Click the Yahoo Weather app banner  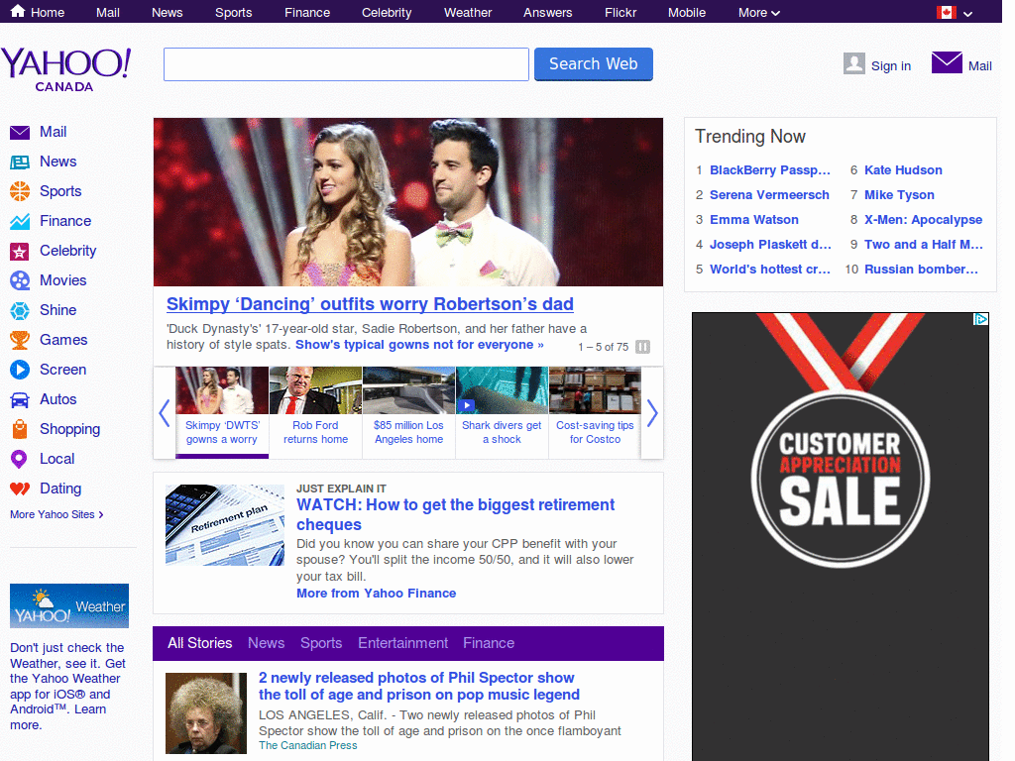tap(69, 605)
